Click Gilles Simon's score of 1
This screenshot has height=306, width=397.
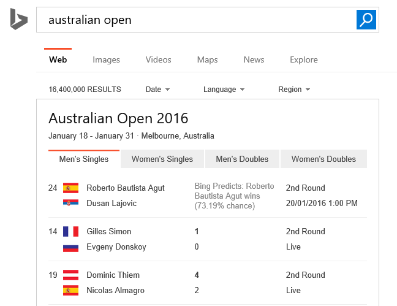[x=197, y=231]
